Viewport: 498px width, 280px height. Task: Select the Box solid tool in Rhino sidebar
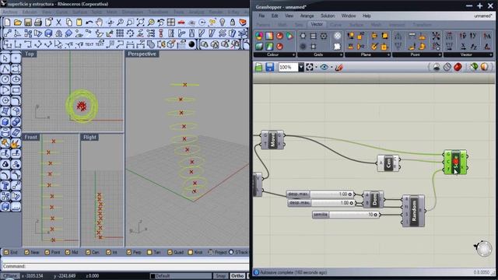pyautogui.click(x=5, y=122)
